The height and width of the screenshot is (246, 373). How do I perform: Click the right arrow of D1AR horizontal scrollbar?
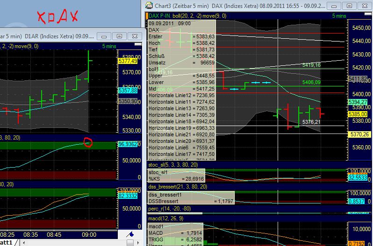tap(138, 243)
